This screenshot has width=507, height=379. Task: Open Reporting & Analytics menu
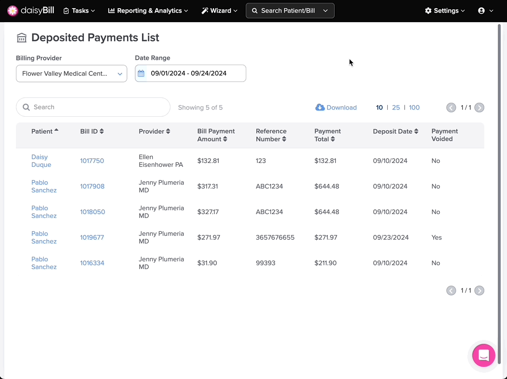[x=148, y=11]
